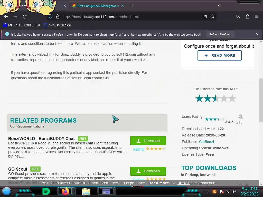Click FREE badge next to BonziWORLD
263x197 pixels.
[83, 139]
